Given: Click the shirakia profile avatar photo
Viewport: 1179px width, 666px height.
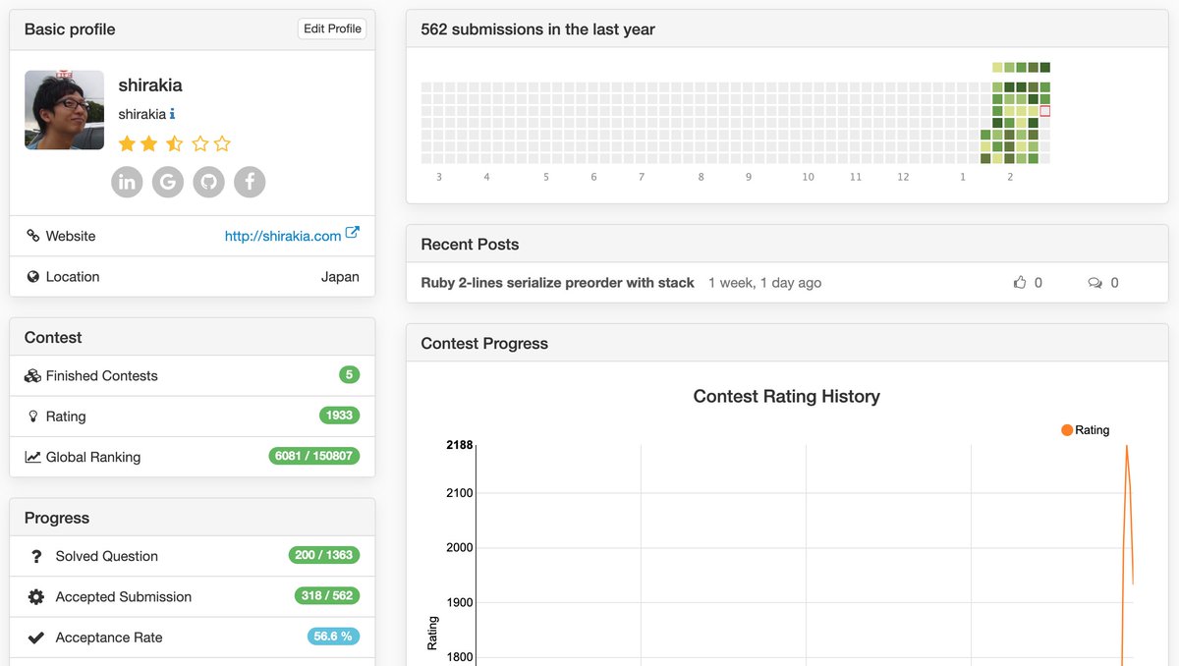Looking at the screenshot, I should (x=64, y=110).
